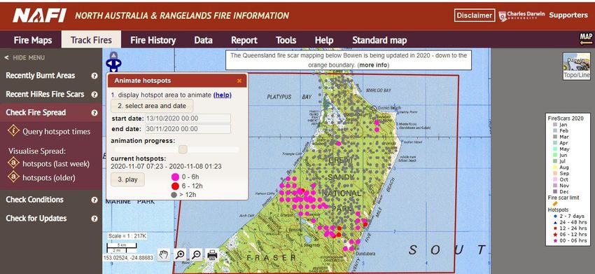The image size is (595, 274).
Task: Click the Query hotspot times info icon
Action: point(13,131)
